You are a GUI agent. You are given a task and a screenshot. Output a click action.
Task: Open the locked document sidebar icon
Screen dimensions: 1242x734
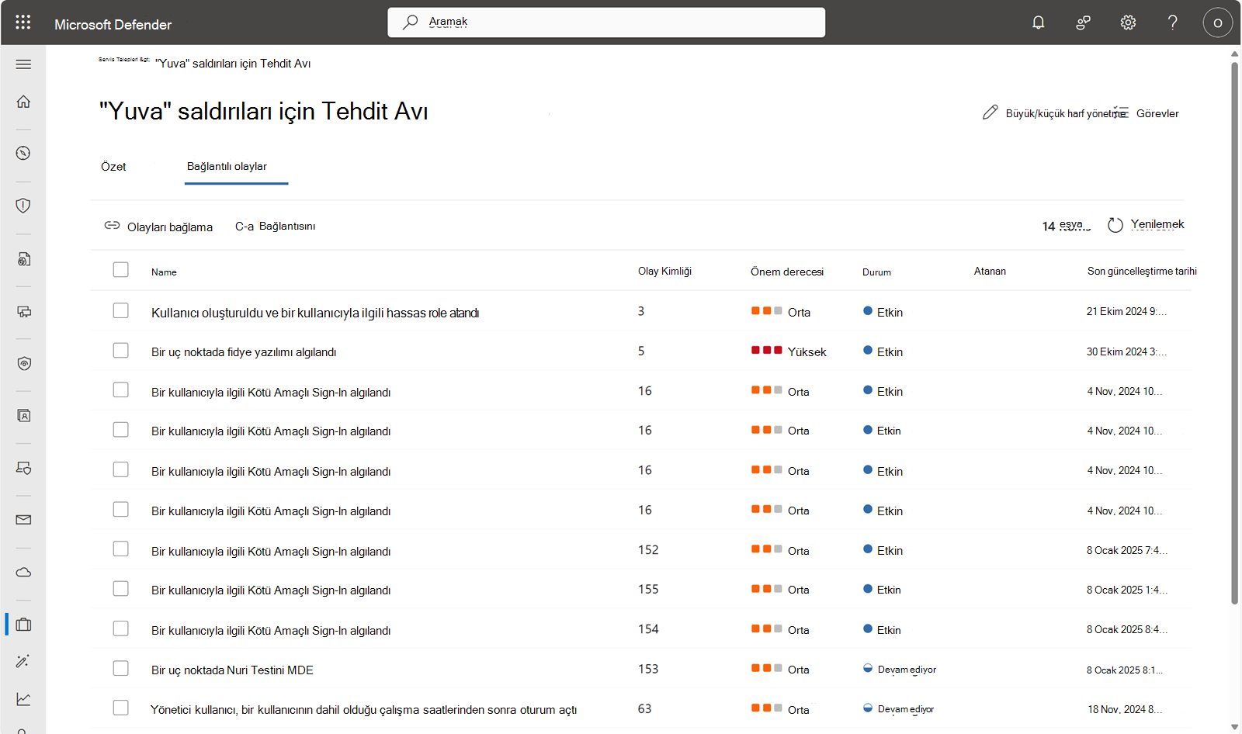[23, 259]
